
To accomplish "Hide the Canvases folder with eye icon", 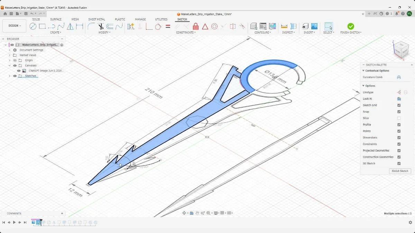I will [x=15, y=66].
